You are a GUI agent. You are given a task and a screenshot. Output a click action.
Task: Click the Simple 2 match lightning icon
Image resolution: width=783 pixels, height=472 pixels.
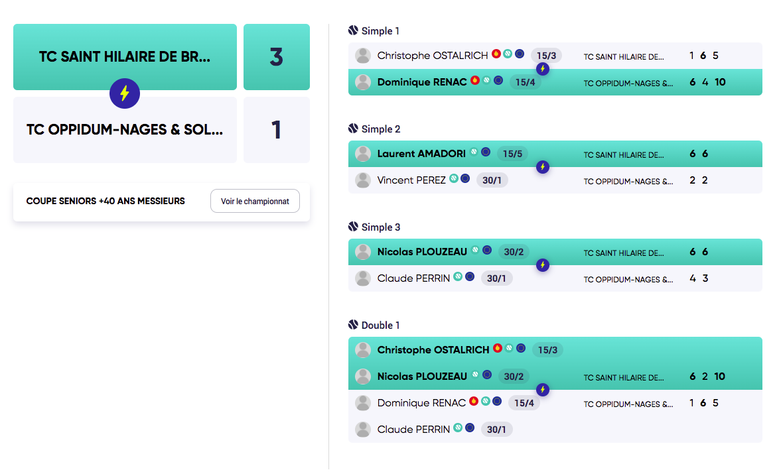click(x=543, y=166)
